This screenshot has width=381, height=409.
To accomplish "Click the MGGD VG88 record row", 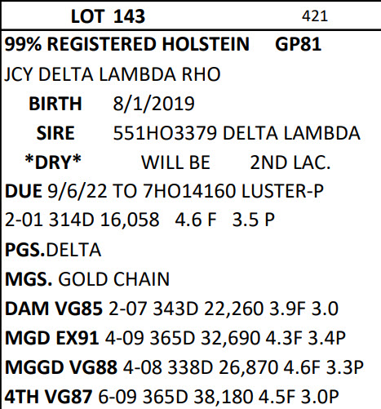I will (x=184, y=367).
